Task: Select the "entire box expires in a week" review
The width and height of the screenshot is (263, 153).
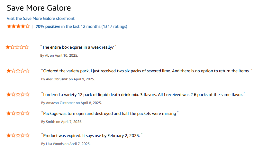Action: (x=78, y=47)
